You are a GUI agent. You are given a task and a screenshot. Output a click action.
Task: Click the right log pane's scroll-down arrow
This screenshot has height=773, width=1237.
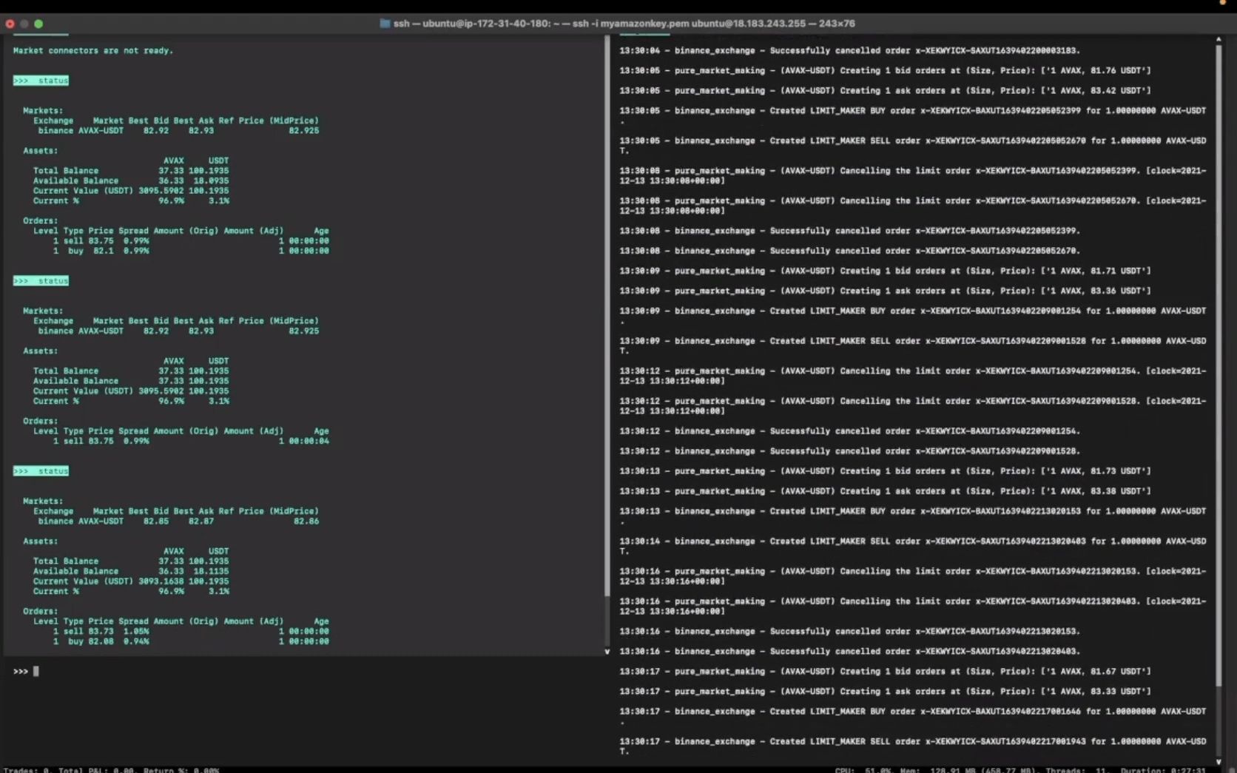[1219, 761]
